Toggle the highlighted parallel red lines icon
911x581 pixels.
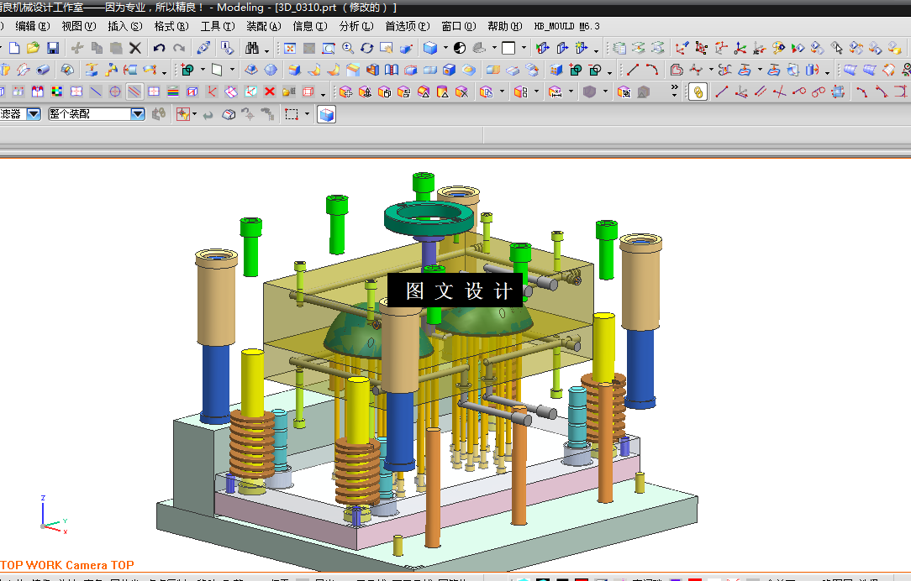tap(134, 92)
